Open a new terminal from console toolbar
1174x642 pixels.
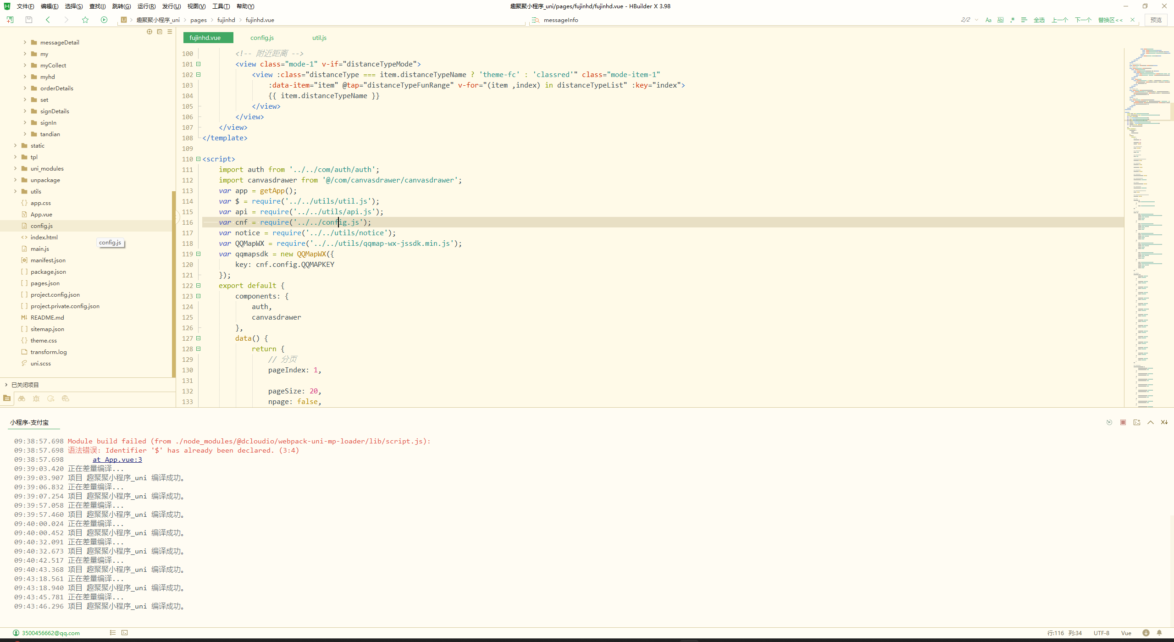click(x=1137, y=422)
